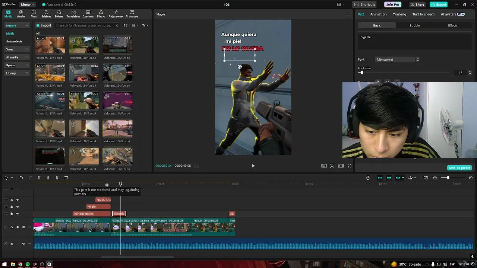Hide the NO LO OLVIDA text track
Viewport: 477px width, 268px height.
click(x=18, y=200)
